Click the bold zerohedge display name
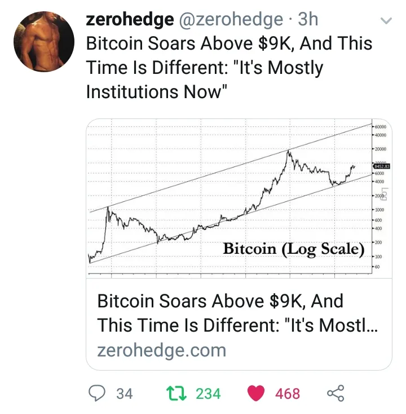406x414 pixels. (x=129, y=19)
